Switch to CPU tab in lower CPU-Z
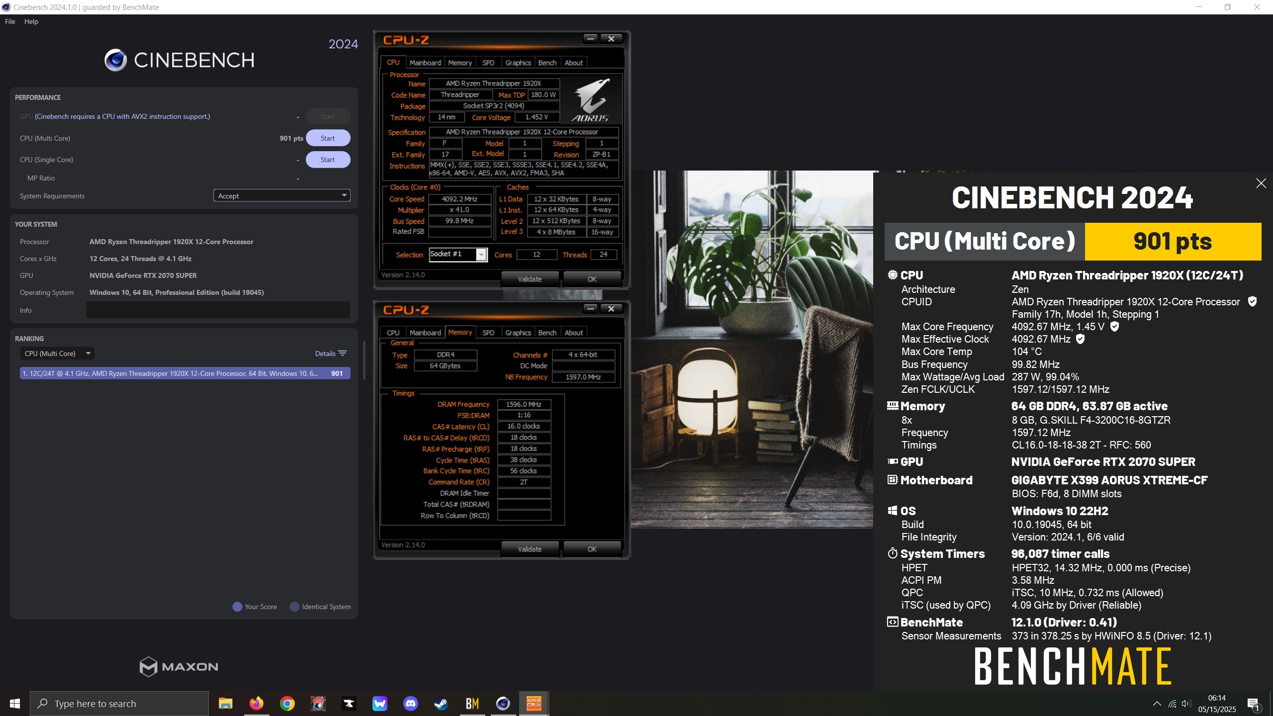This screenshot has width=1273, height=716. pyautogui.click(x=393, y=333)
